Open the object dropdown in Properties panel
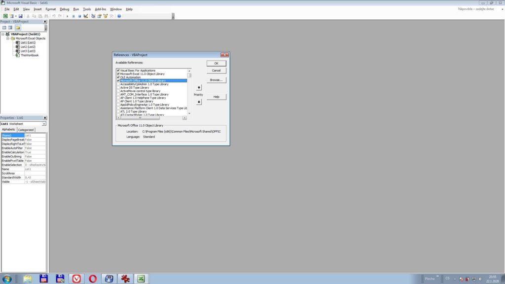 pyautogui.click(x=44, y=124)
